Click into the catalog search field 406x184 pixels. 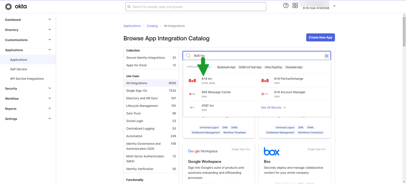tap(256, 56)
